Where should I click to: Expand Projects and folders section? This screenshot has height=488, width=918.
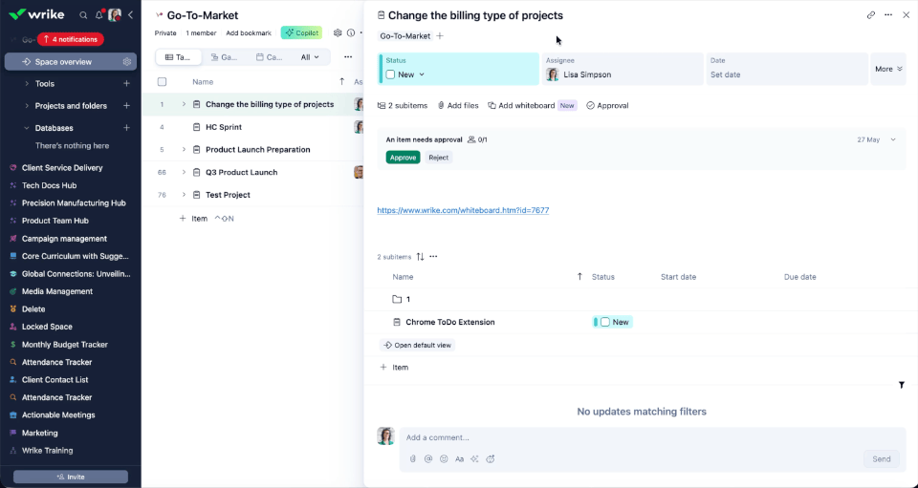click(x=27, y=106)
